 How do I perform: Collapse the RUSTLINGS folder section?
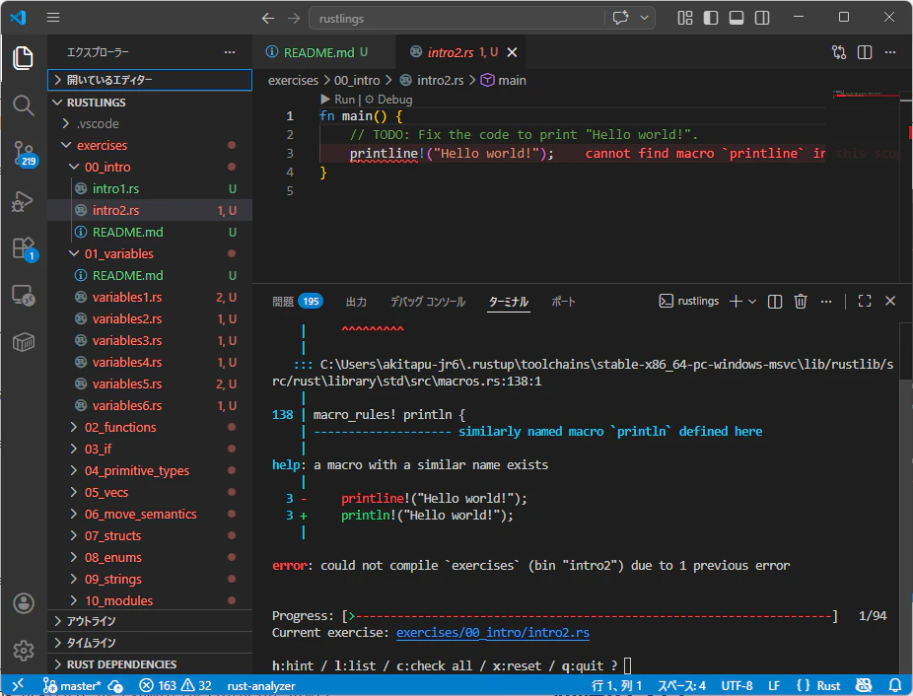(x=150, y=103)
